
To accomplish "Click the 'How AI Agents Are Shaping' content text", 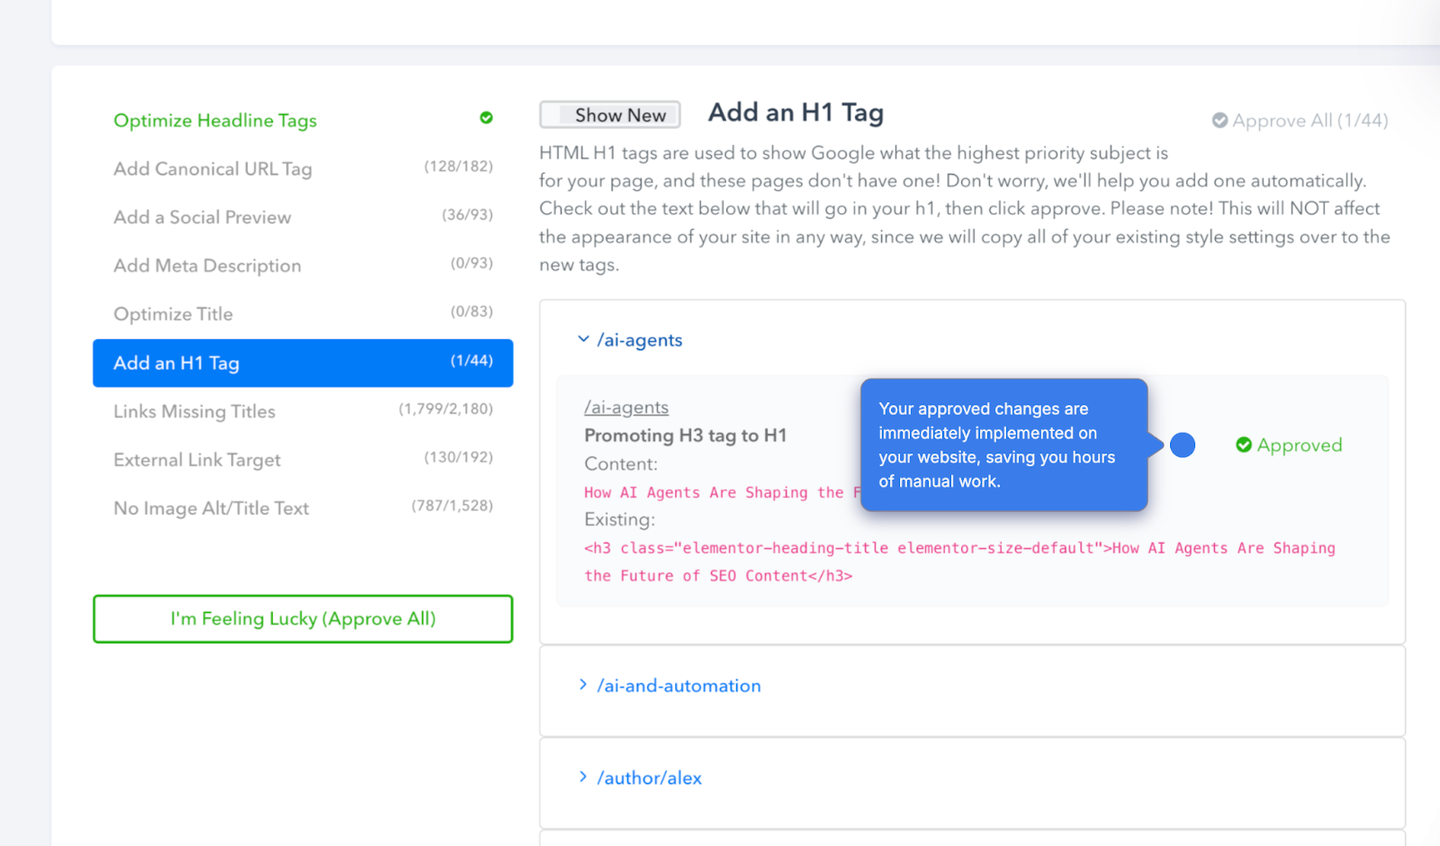I will click(x=722, y=492).
